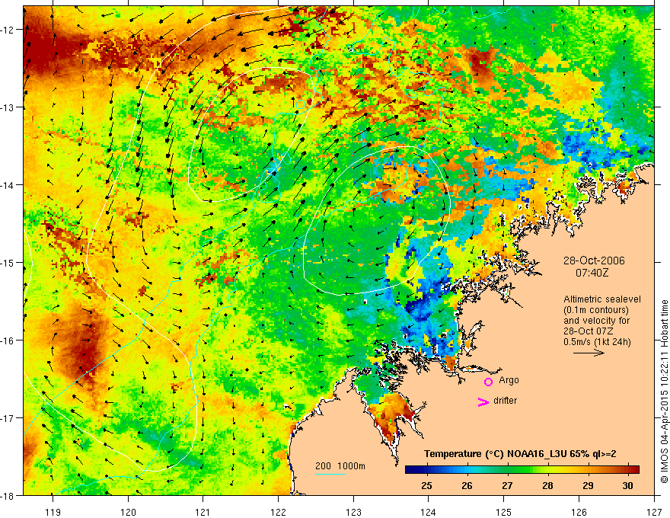Click the '-15' latitude axis label
Viewport: 670px width, 518px height.
[x=8, y=263]
